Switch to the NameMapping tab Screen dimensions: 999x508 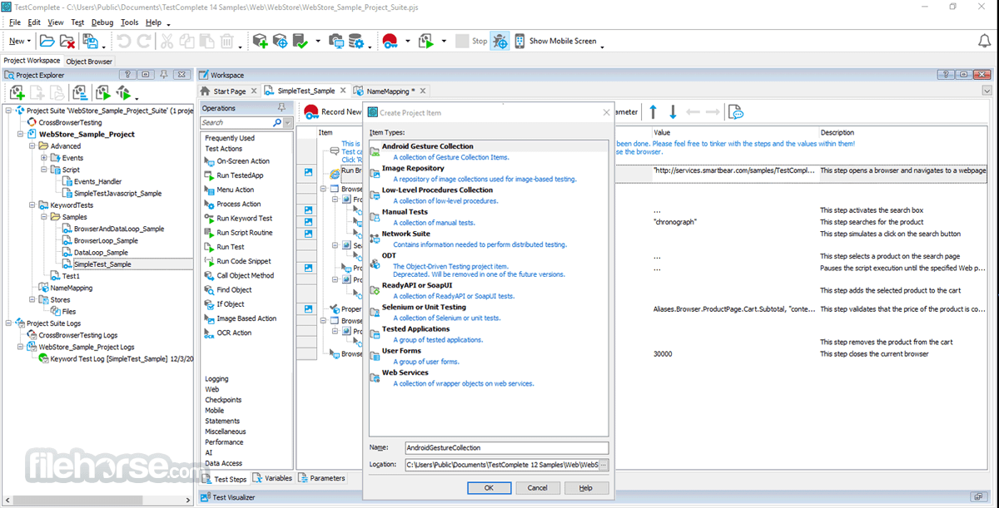[x=390, y=91]
